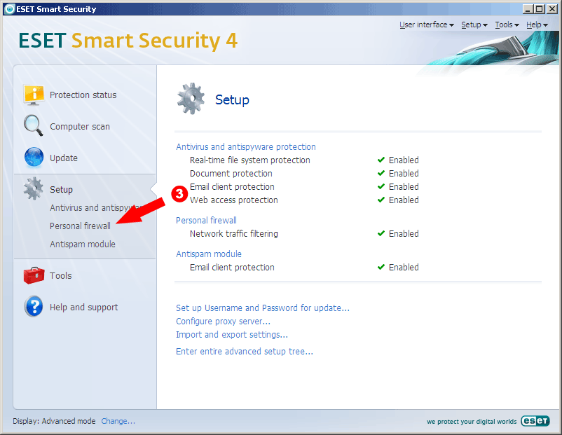Click Display: Advanced mode status text

(54, 421)
